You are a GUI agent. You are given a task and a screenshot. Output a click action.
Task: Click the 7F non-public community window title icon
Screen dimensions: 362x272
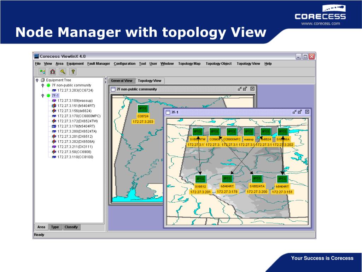click(113, 89)
